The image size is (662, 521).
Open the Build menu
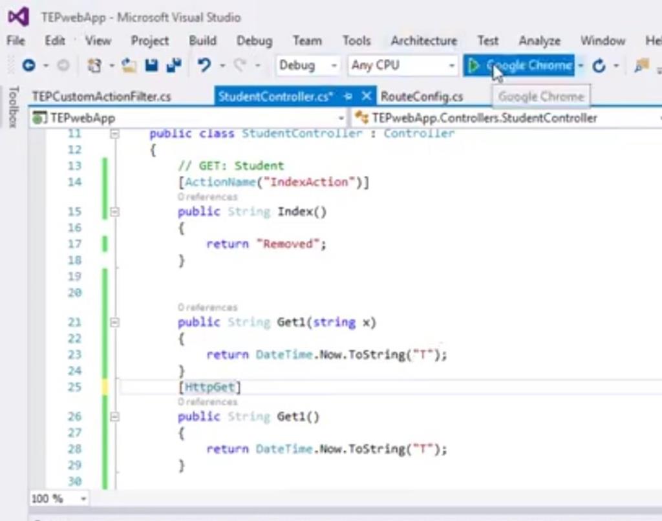202,40
